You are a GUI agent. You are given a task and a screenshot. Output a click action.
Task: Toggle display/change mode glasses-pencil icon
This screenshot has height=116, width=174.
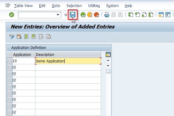(x=12, y=37)
